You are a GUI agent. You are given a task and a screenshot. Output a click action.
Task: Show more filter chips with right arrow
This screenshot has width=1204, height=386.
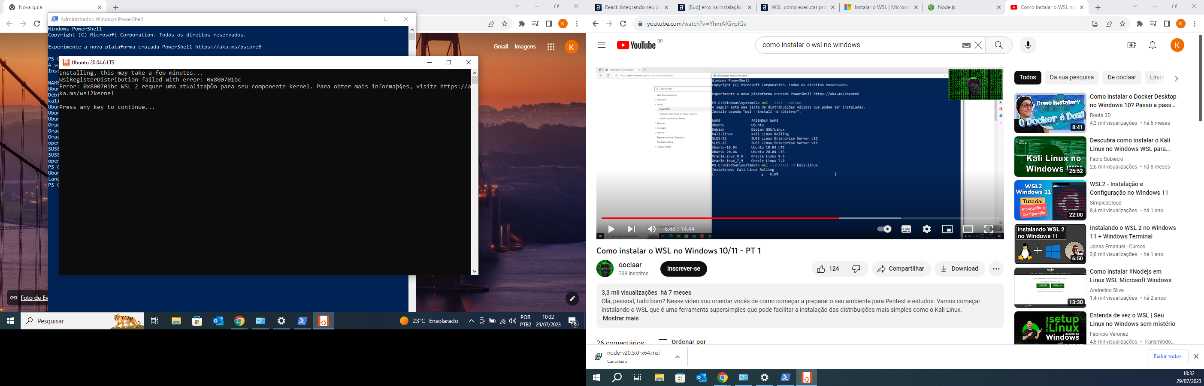pyautogui.click(x=1177, y=78)
